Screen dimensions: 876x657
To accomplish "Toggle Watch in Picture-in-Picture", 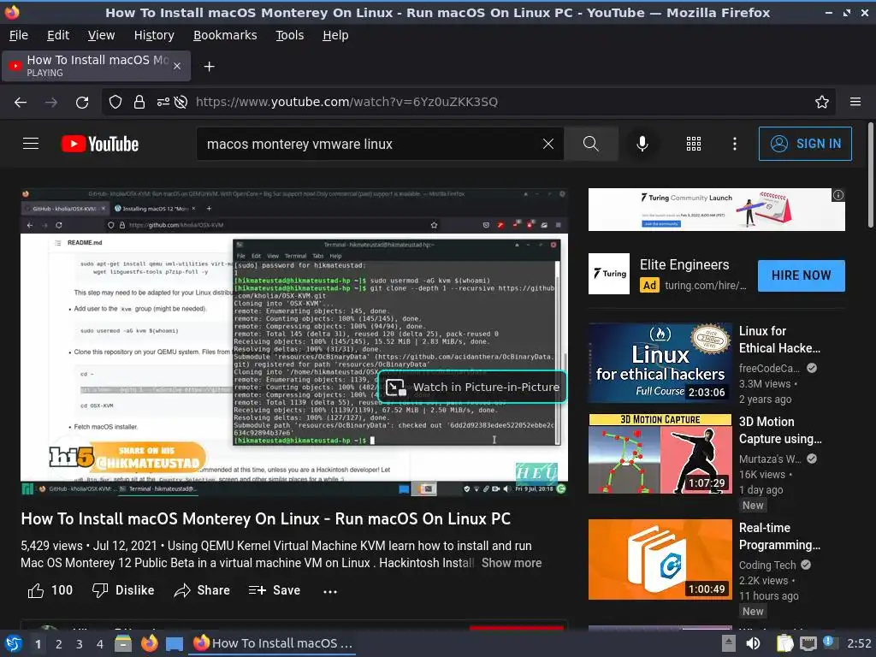I will pyautogui.click(x=472, y=387).
